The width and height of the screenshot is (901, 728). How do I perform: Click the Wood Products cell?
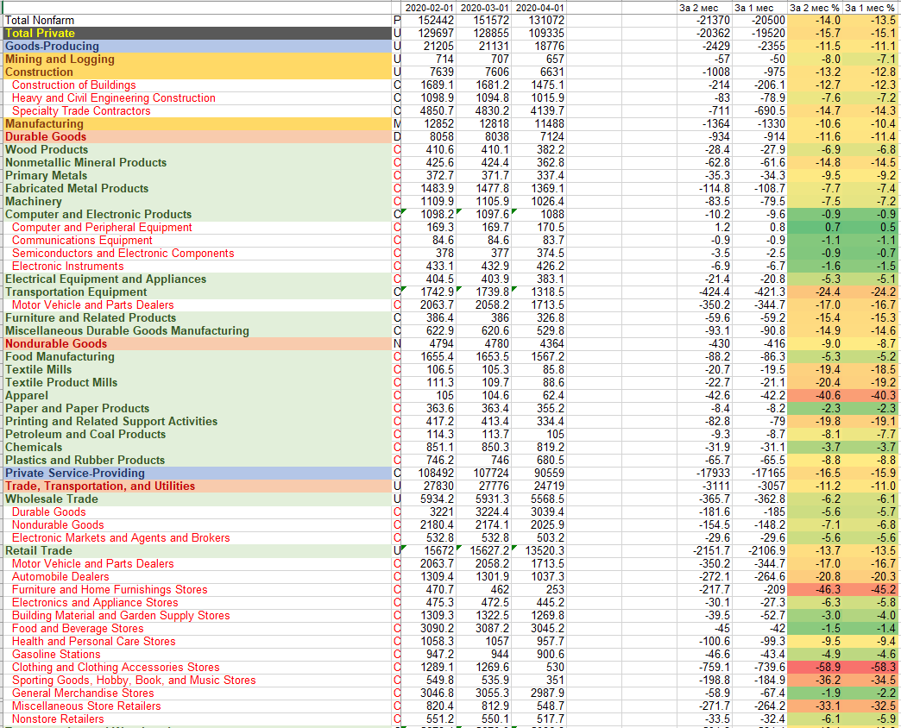pos(47,149)
